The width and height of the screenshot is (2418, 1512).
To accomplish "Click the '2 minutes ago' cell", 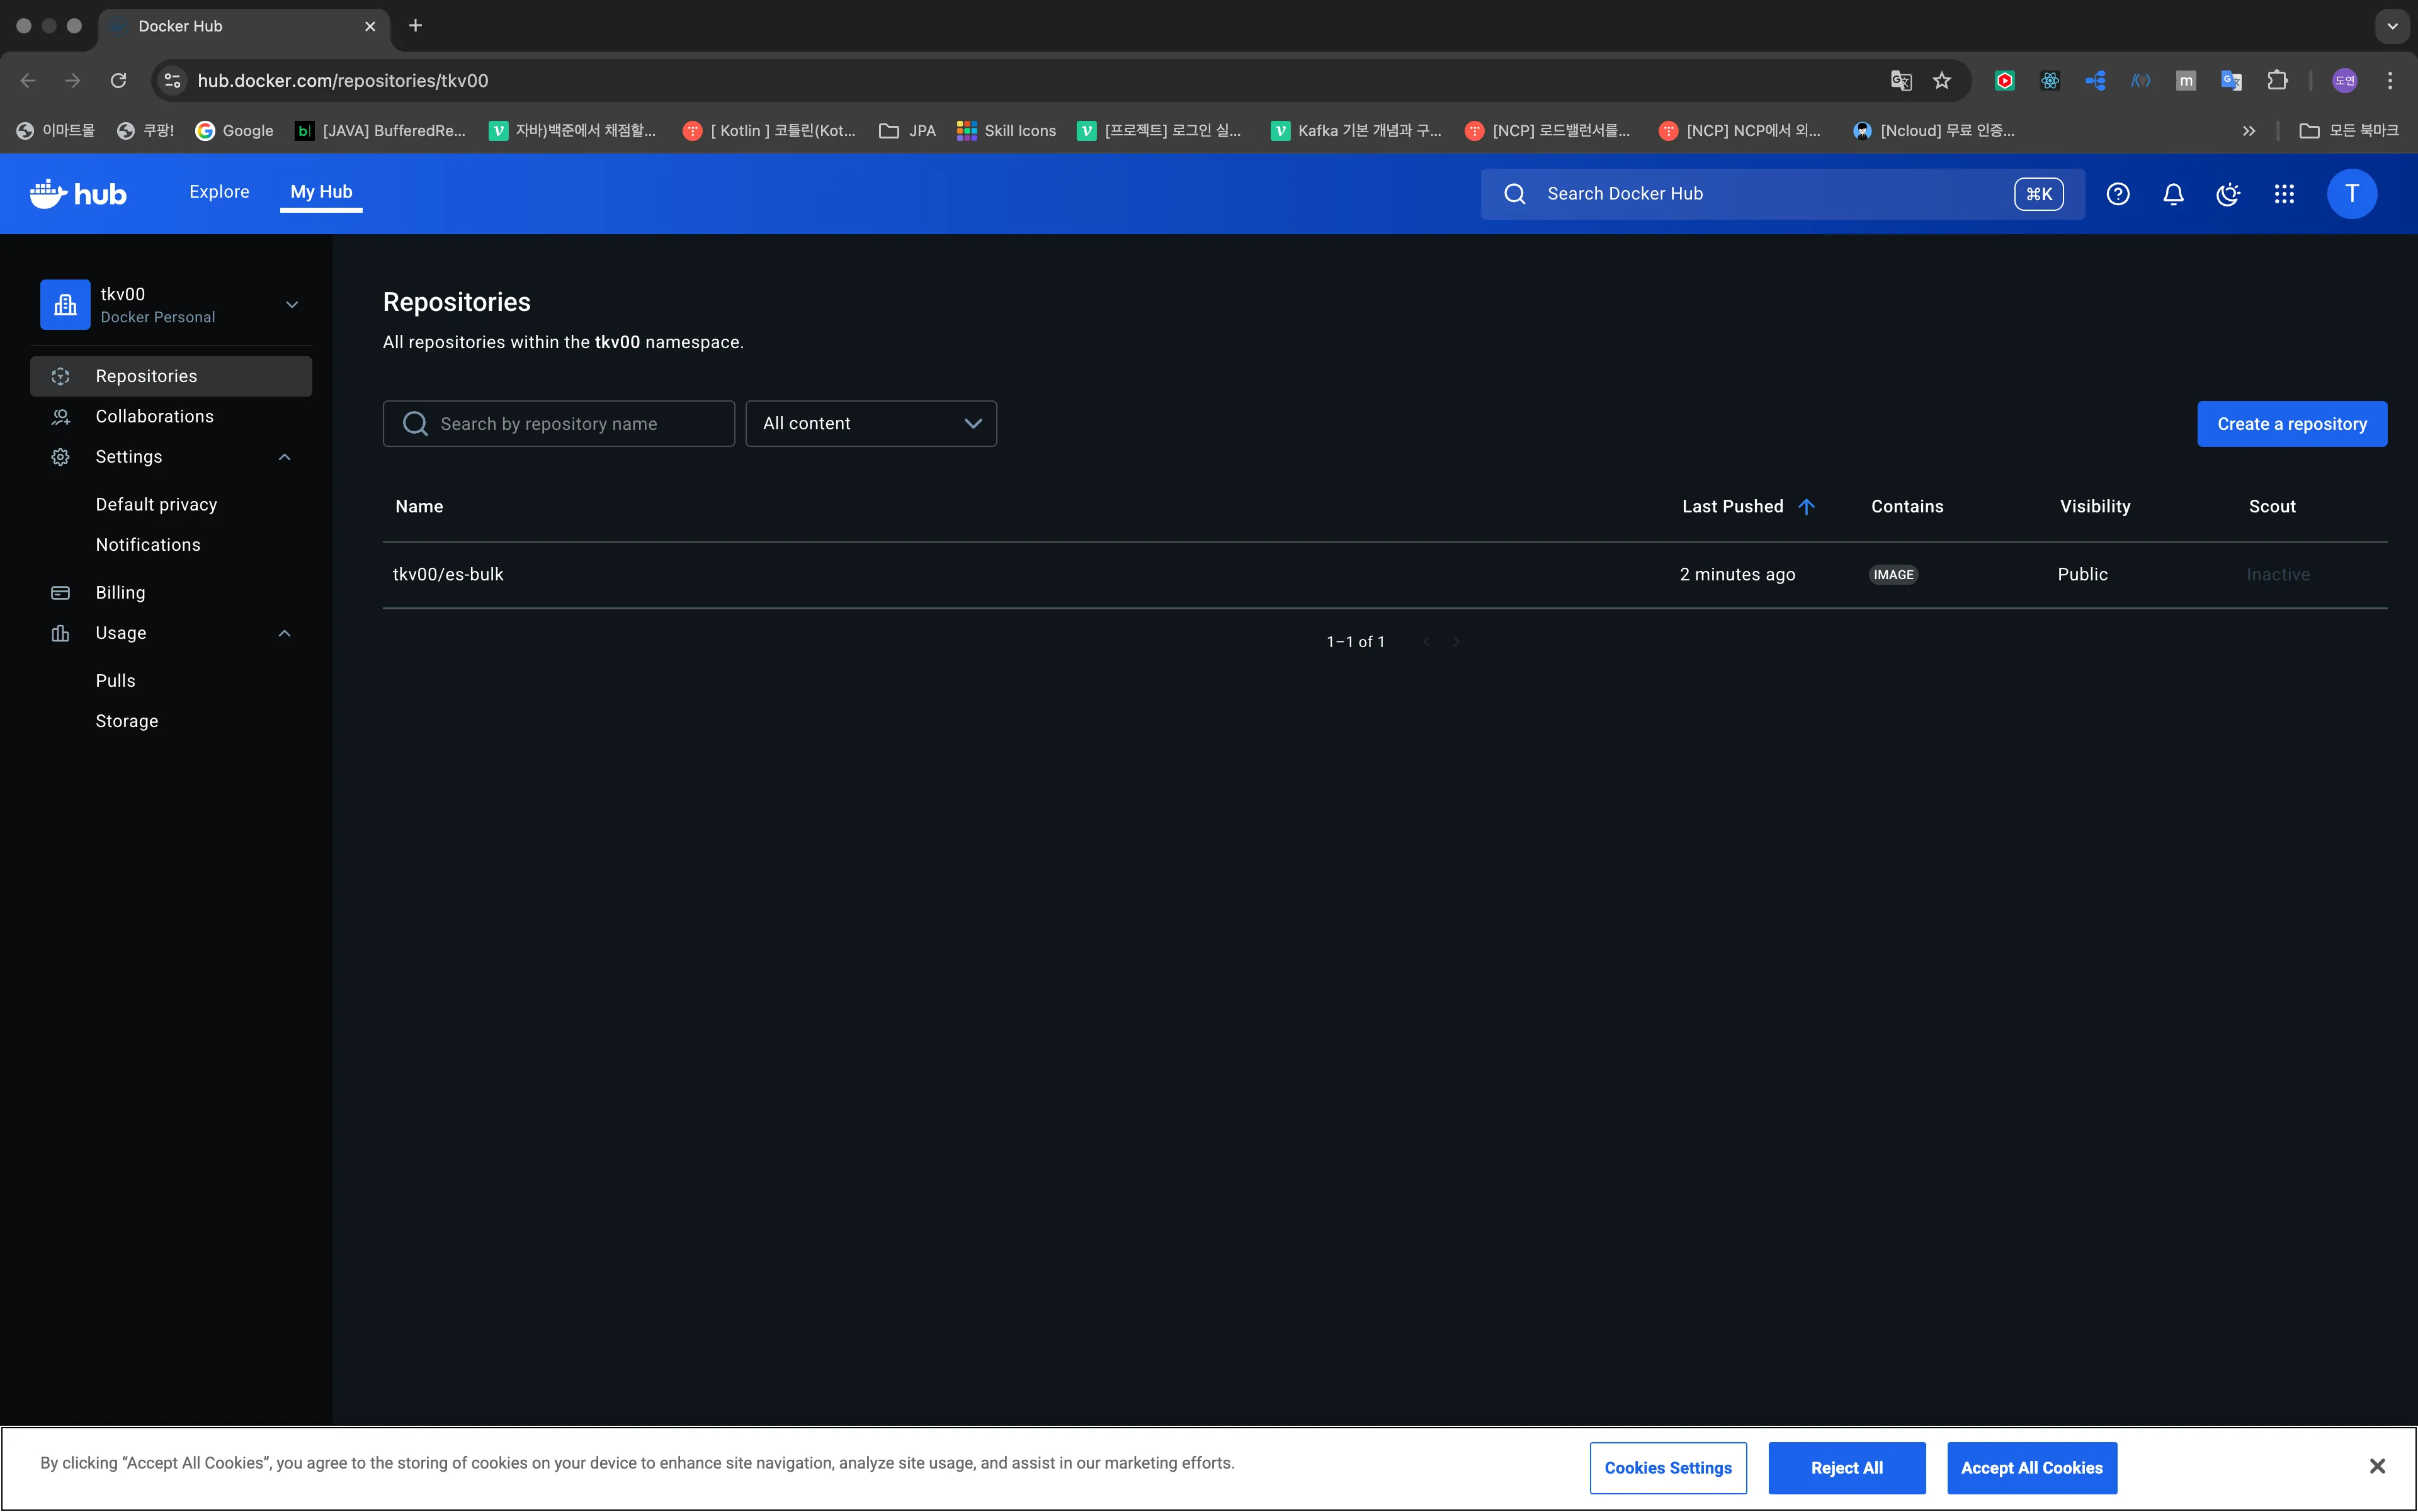I will 1738,574.
